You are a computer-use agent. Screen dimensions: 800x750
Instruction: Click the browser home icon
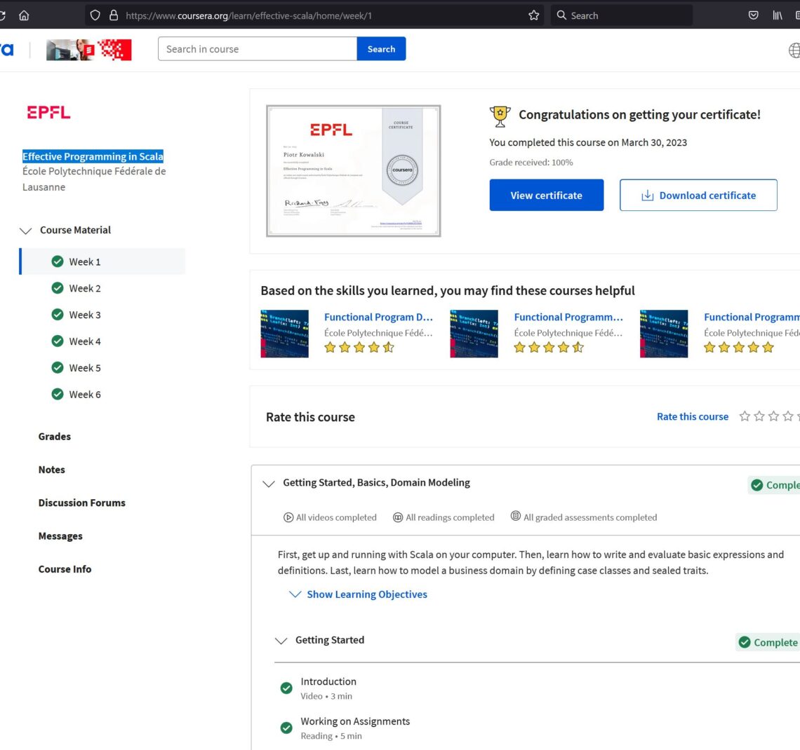click(x=24, y=15)
